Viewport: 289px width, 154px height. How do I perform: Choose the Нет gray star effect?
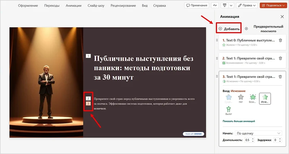click(x=241, y=98)
